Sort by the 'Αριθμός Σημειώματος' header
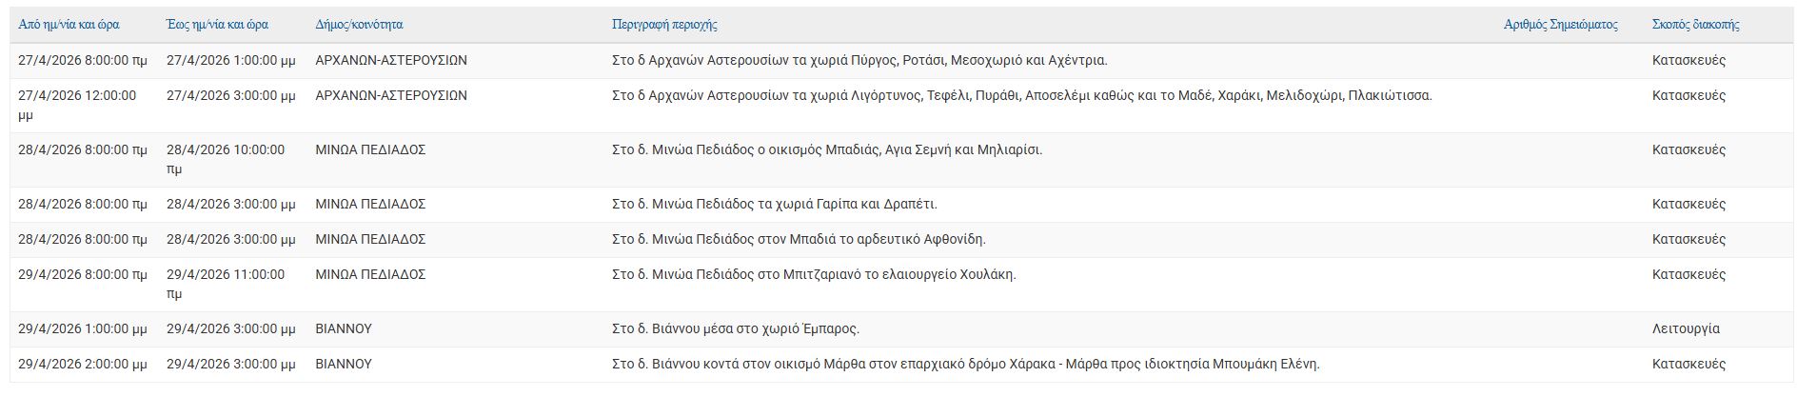 coord(1560,25)
